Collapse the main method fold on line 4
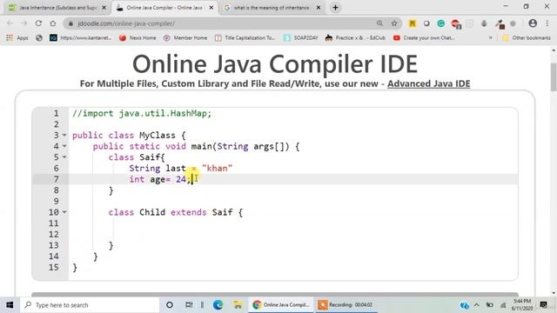 tap(64, 146)
